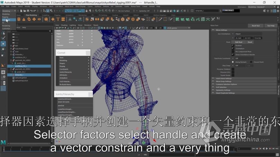Open the sRGB gamma view transform dropdown
The height and width of the screenshot is (157, 280).
point(178,28)
